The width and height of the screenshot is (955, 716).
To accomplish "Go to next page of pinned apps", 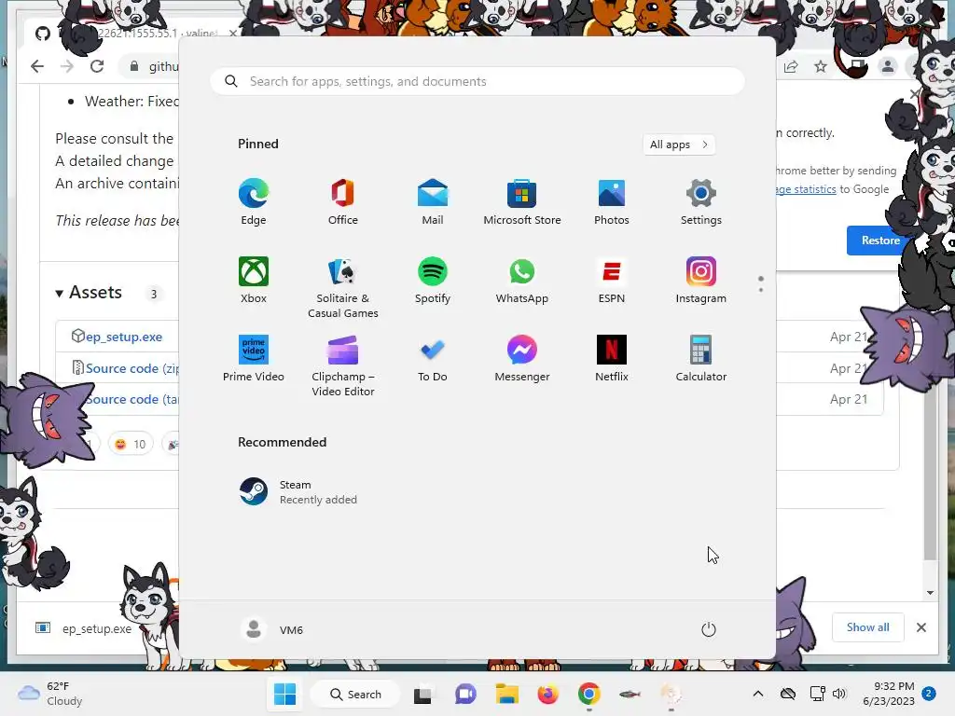I will pos(761,290).
